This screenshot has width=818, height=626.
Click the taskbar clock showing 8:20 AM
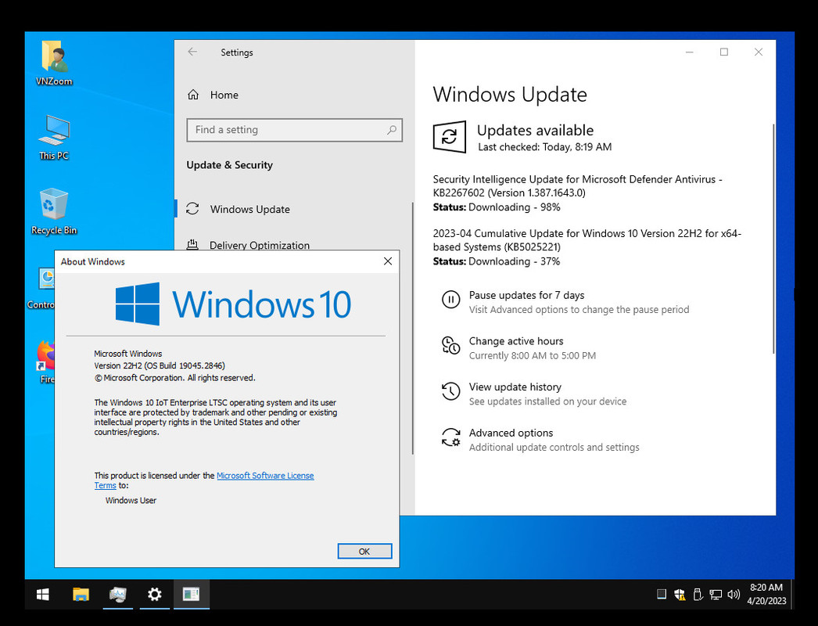tap(766, 594)
